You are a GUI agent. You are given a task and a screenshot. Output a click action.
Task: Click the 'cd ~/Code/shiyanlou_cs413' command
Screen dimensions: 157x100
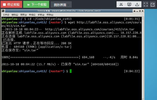50,19
